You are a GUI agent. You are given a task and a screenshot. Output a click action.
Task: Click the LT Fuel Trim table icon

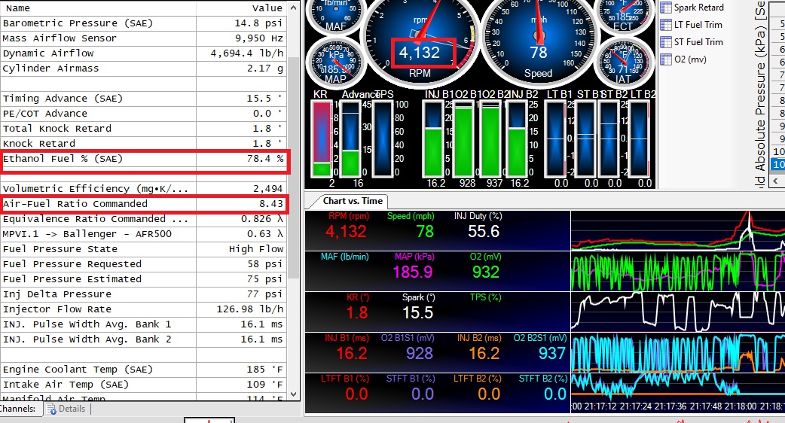click(666, 25)
